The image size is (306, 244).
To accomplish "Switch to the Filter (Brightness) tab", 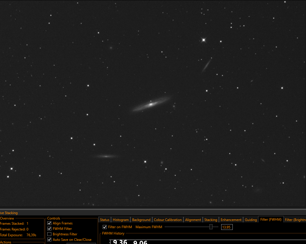I will pyautogui.click(x=295, y=220).
